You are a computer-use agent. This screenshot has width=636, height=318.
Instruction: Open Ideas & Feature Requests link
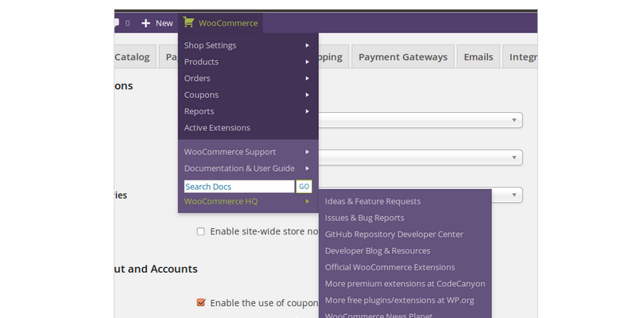tap(373, 201)
